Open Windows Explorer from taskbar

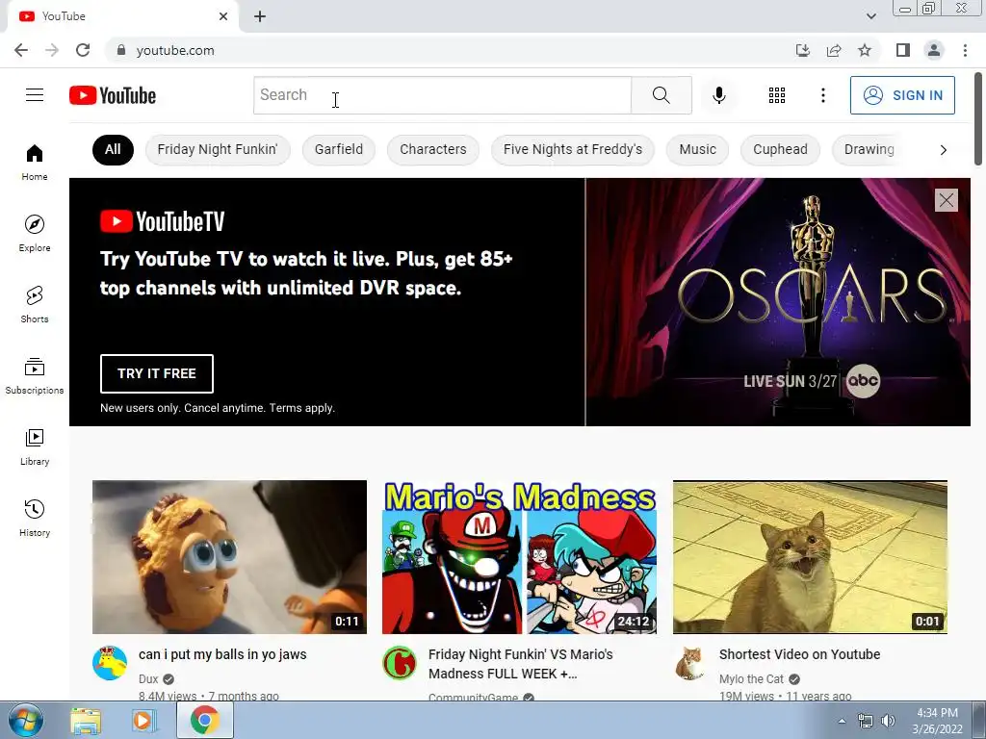click(x=86, y=721)
